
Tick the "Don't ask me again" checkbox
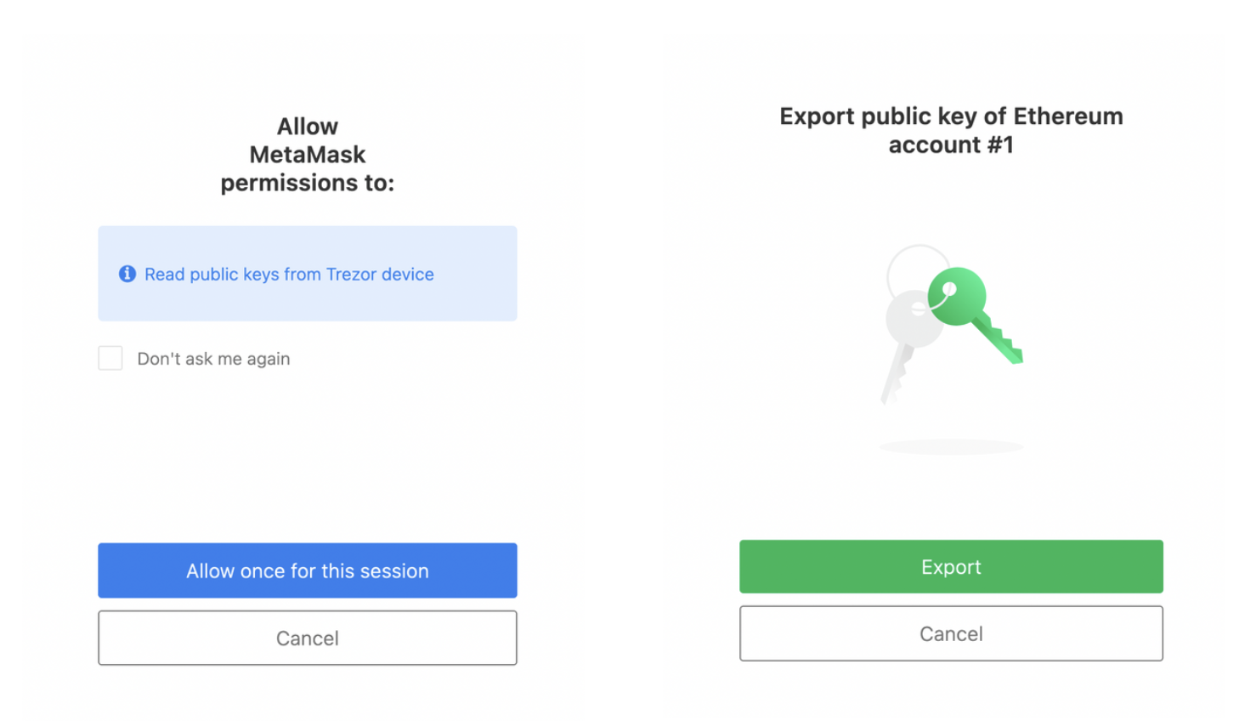pyautogui.click(x=110, y=358)
